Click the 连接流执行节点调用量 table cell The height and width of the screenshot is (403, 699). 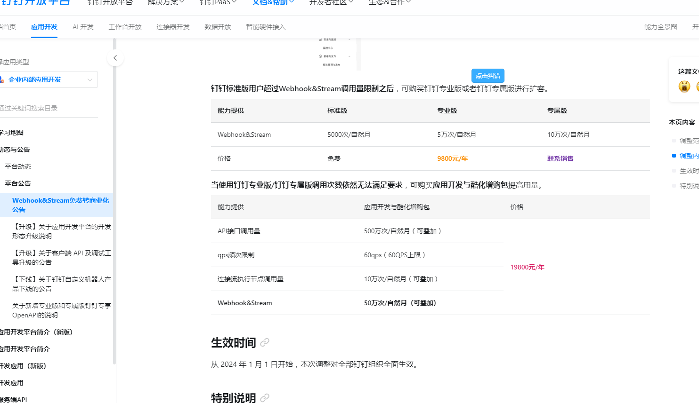[251, 279]
